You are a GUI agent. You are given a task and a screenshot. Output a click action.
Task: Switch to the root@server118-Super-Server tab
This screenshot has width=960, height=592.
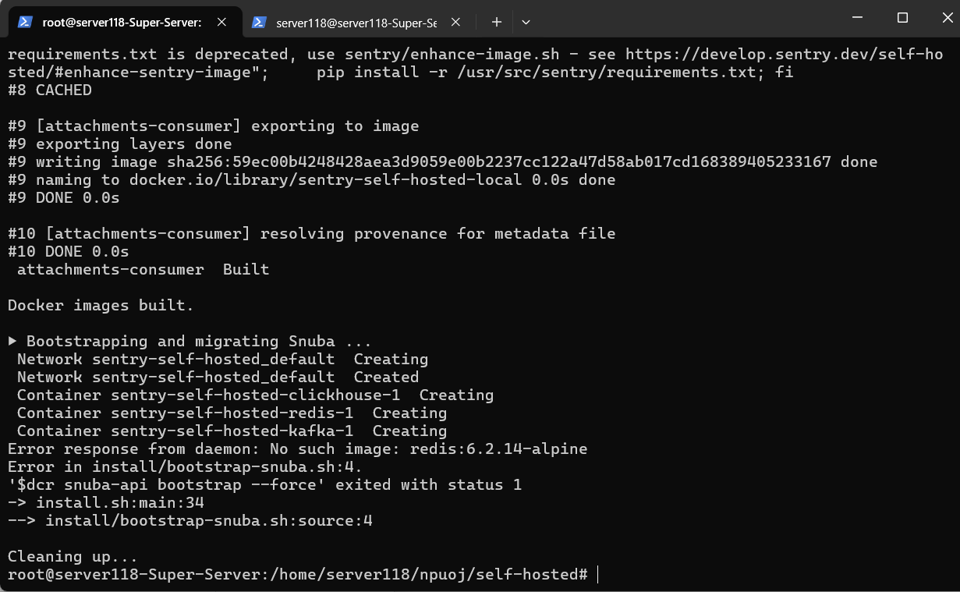coord(121,23)
